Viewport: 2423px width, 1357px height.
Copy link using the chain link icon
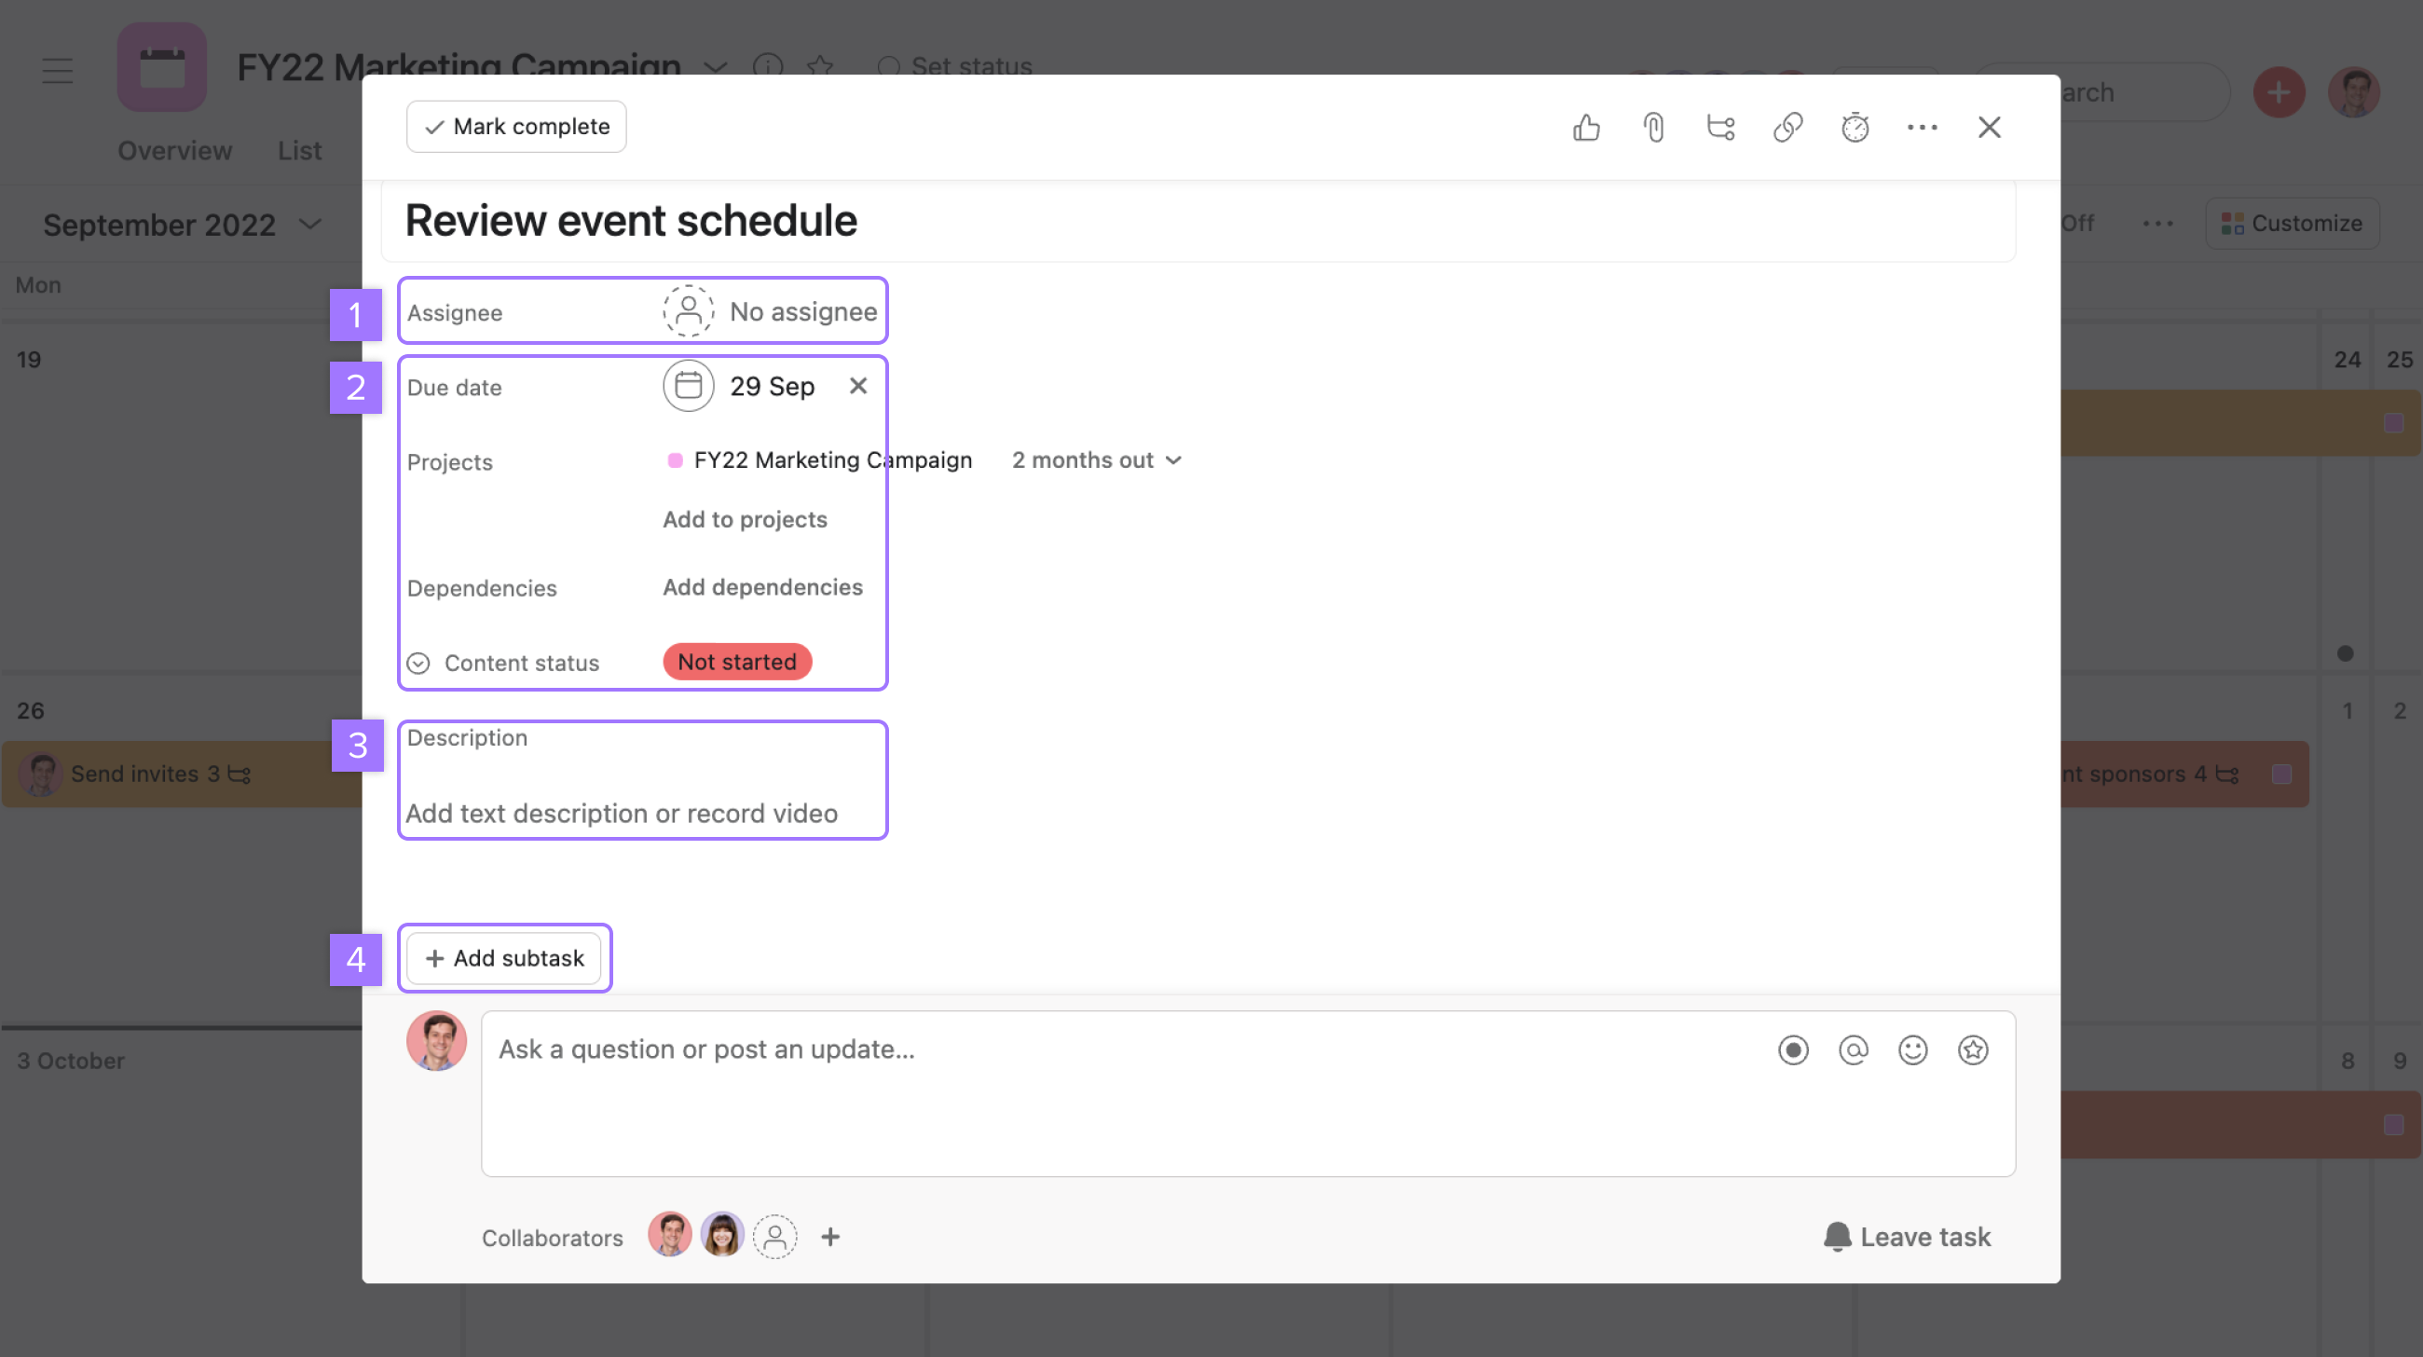[1787, 127]
